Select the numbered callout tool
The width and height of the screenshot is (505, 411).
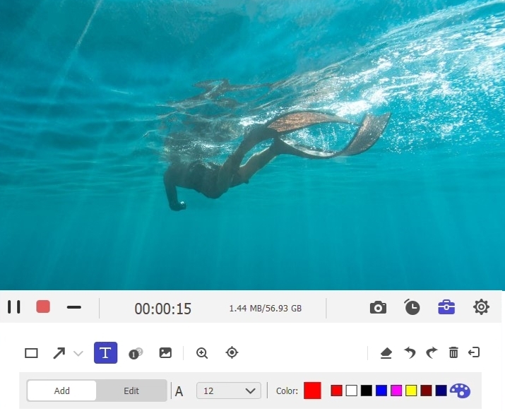[x=135, y=353]
